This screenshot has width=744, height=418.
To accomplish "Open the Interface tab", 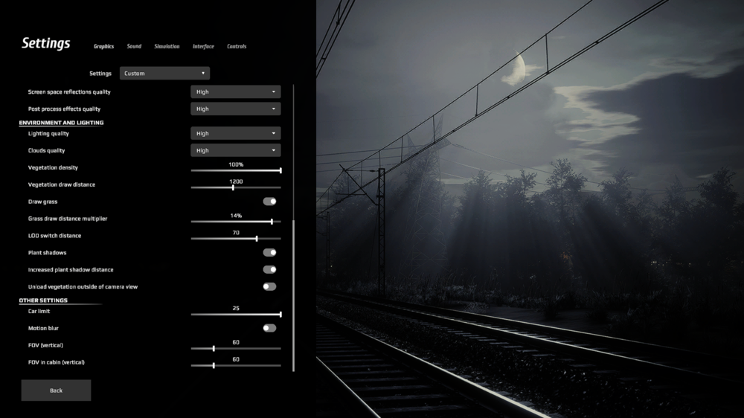I will pyautogui.click(x=203, y=47).
